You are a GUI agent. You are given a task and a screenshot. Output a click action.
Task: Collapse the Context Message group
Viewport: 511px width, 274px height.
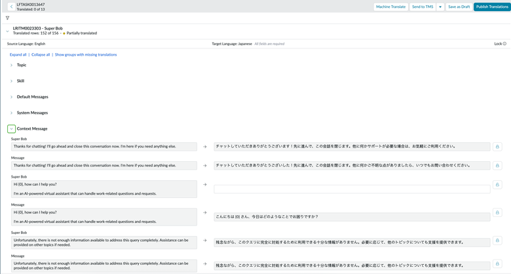(x=11, y=129)
